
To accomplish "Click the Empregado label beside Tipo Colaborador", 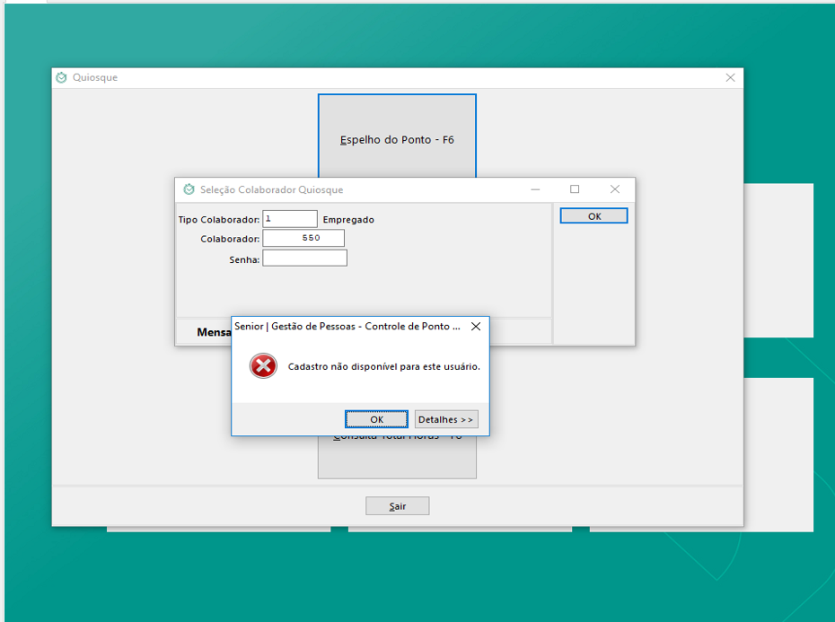I will [348, 220].
